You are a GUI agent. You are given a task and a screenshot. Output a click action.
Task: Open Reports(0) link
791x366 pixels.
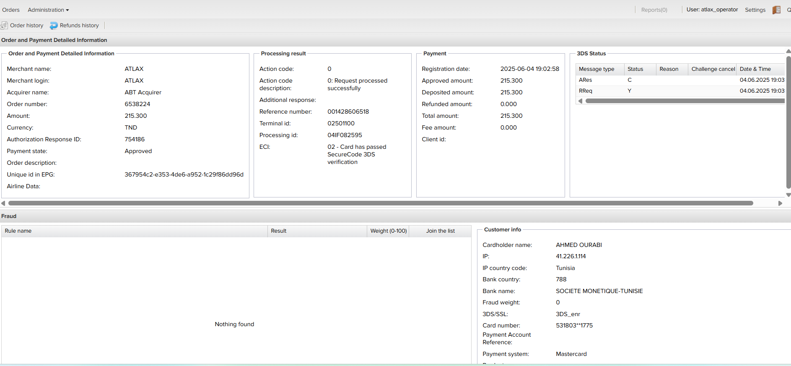[x=654, y=10]
